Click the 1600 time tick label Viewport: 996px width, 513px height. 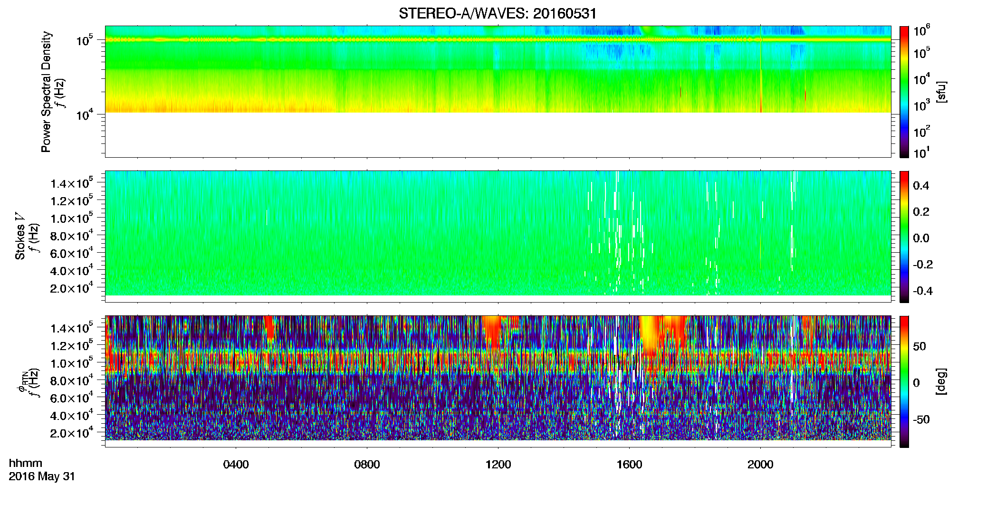pos(629,465)
